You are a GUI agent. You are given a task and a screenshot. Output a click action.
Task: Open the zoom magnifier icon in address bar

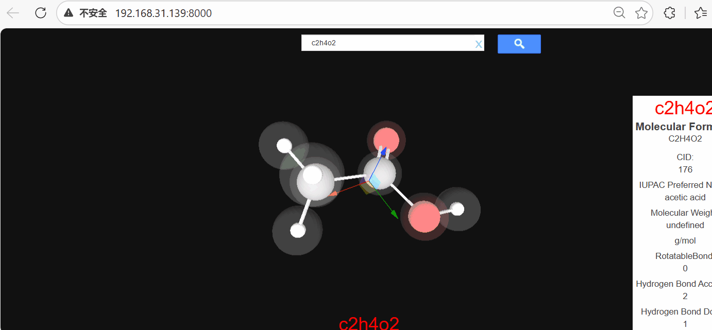click(x=619, y=13)
